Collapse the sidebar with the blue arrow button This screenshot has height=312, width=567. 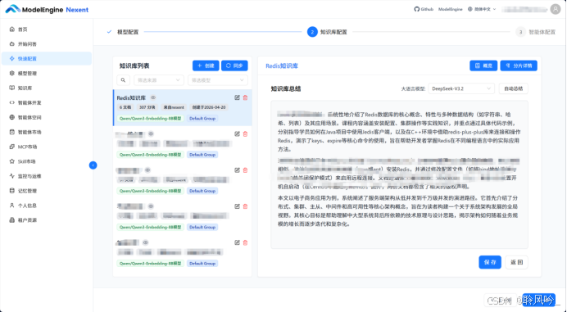tap(93, 165)
